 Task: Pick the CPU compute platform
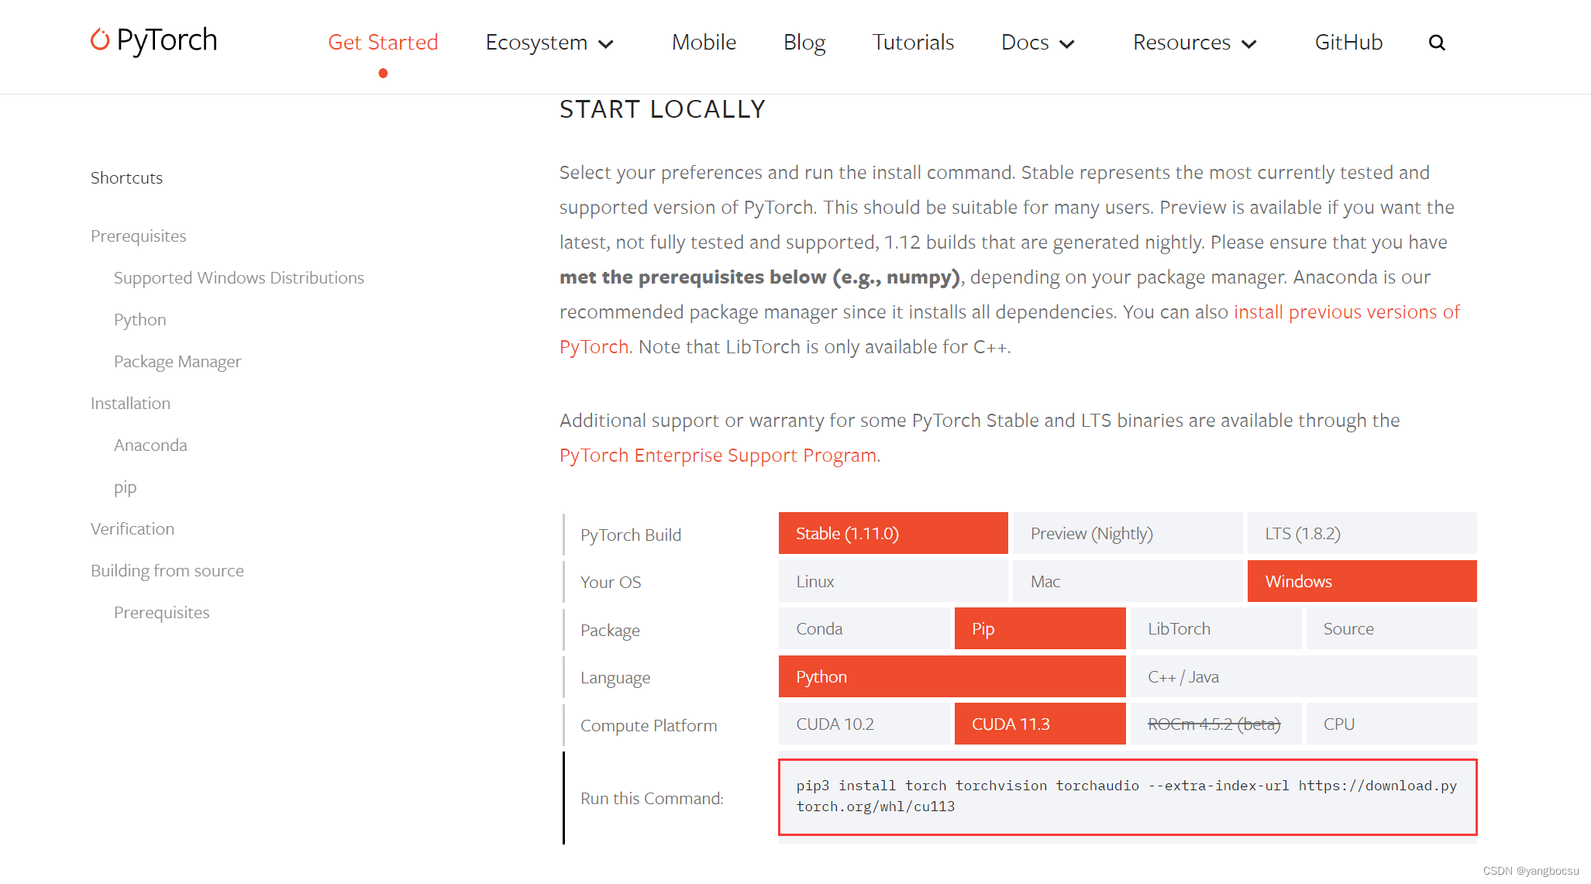[x=1391, y=724]
